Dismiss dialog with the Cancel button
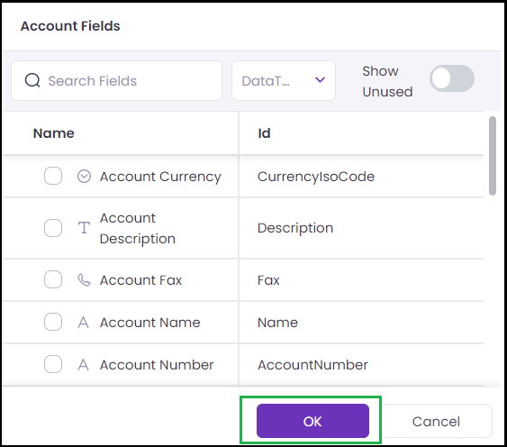Screen dimensions: 507x447 (436, 421)
